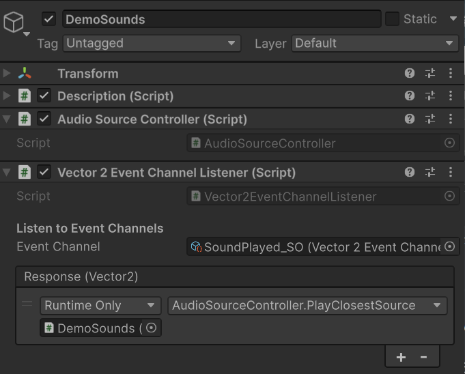The image size is (465, 374).
Task: Disable the Audio Source Controller checkbox
Action: 44,119
